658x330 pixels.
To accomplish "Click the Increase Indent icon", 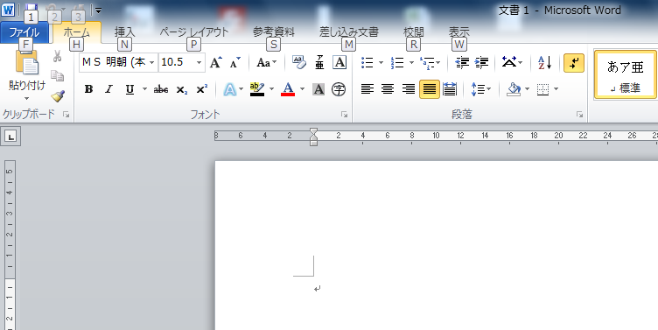I will point(481,63).
